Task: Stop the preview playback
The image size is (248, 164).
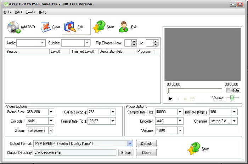Action: click(185, 99)
